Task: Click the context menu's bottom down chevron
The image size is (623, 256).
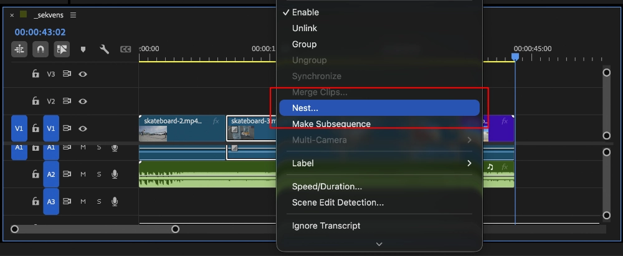Action: tap(379, 244)
